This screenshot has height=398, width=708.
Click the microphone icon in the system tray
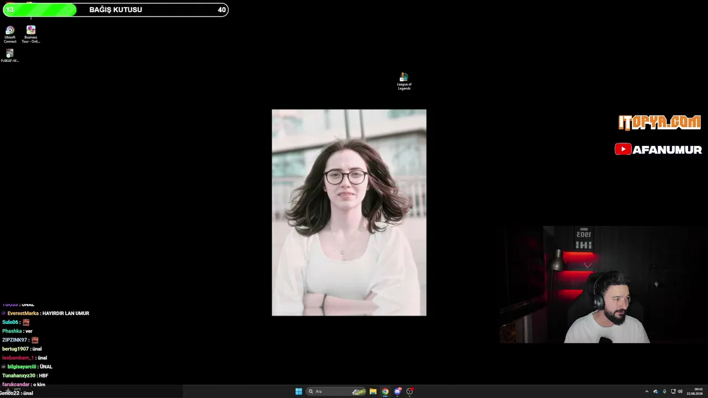[664, 391]
